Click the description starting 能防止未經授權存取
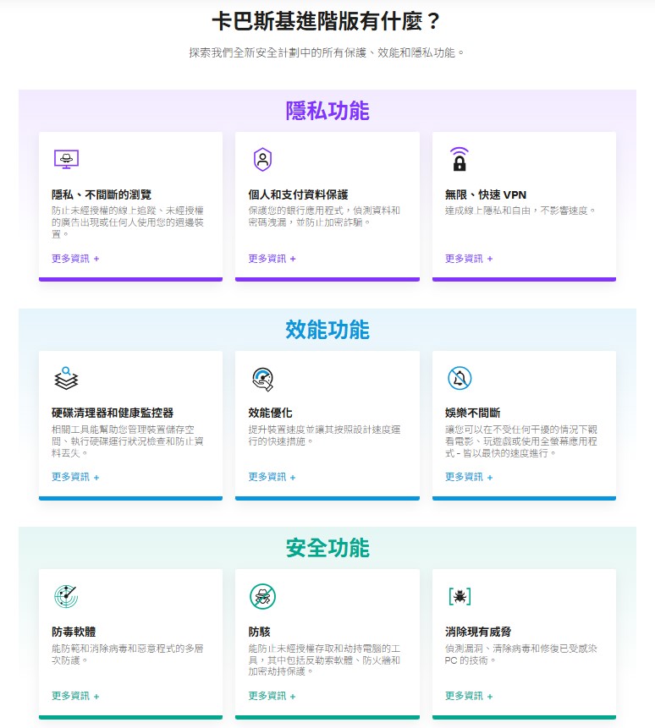The height and width of the screenshot is (728, 655). (x=324, y=660)
